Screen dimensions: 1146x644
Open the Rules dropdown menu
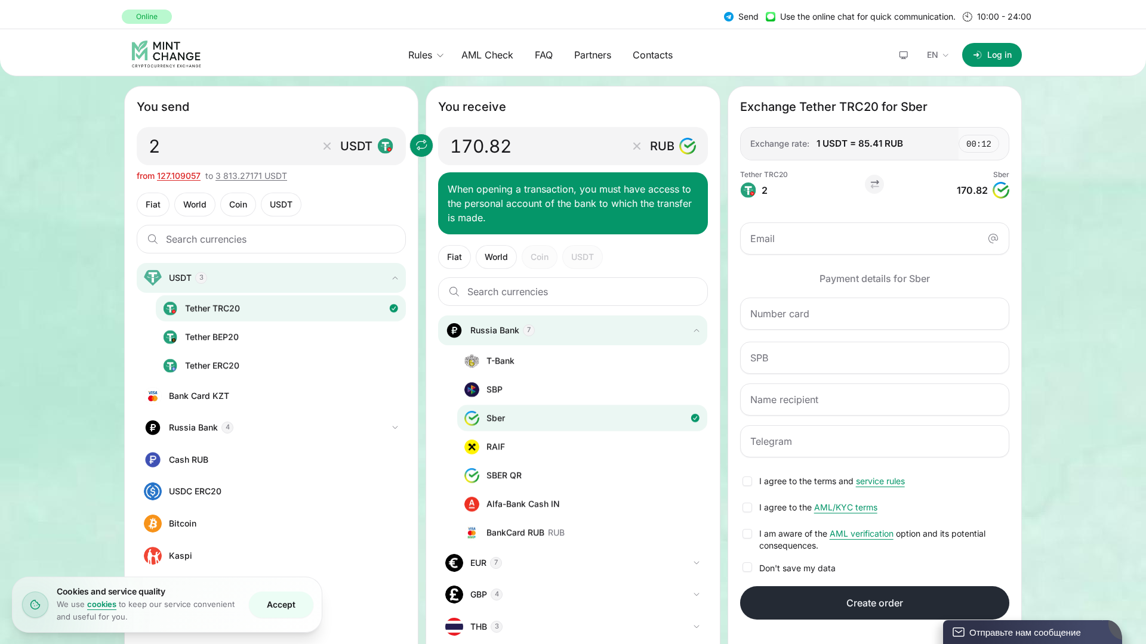(426, 55)
